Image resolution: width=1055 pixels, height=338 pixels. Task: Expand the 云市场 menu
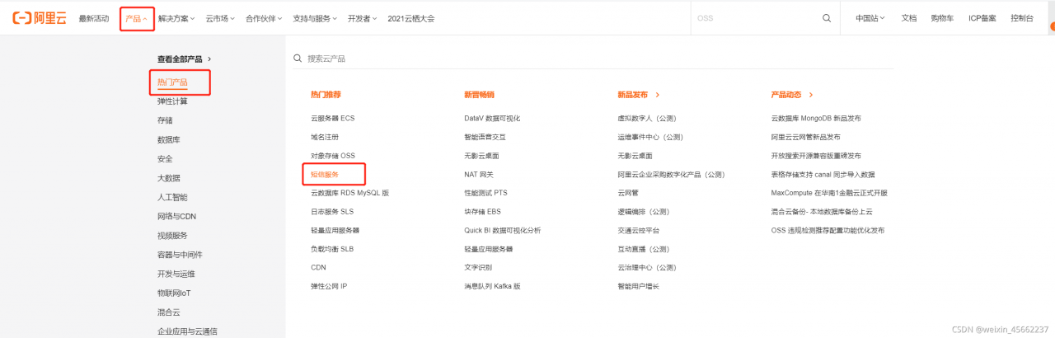point(221,18)
